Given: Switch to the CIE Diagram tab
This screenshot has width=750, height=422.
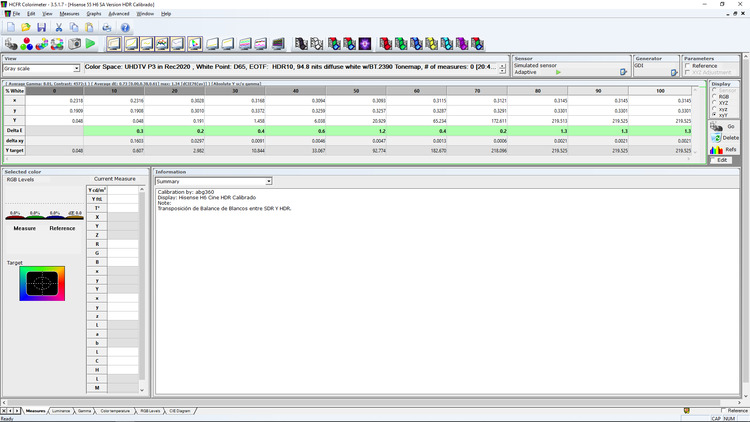Looking at the screenshot, I should point(180,411).
